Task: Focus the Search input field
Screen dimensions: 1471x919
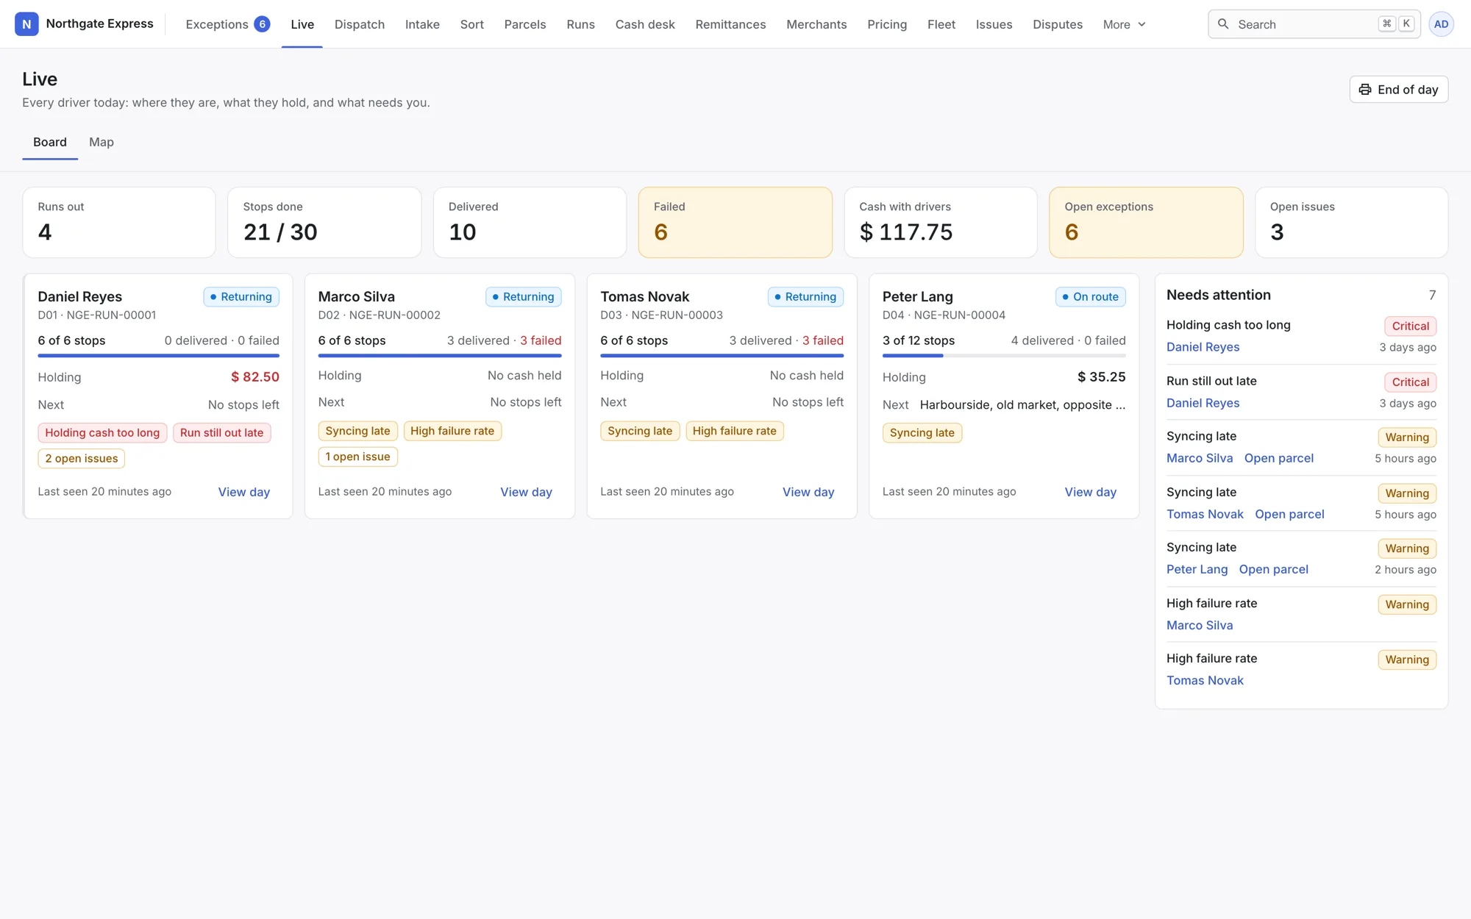Action: (x=1314, y=24)
